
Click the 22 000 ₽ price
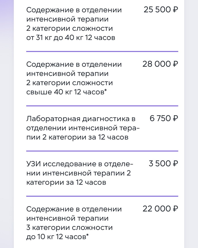click(x=160, y=209)
